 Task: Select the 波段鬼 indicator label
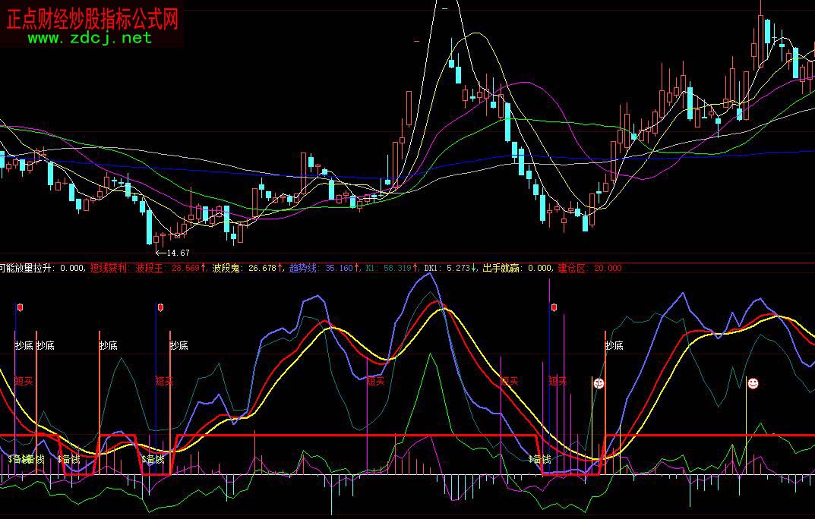[x=228, y=268]
